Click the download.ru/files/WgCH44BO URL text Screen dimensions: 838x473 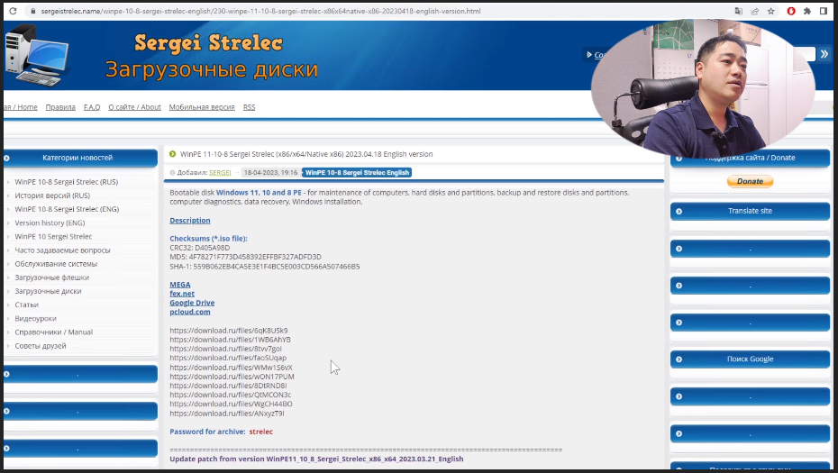[x=231, y=404]
